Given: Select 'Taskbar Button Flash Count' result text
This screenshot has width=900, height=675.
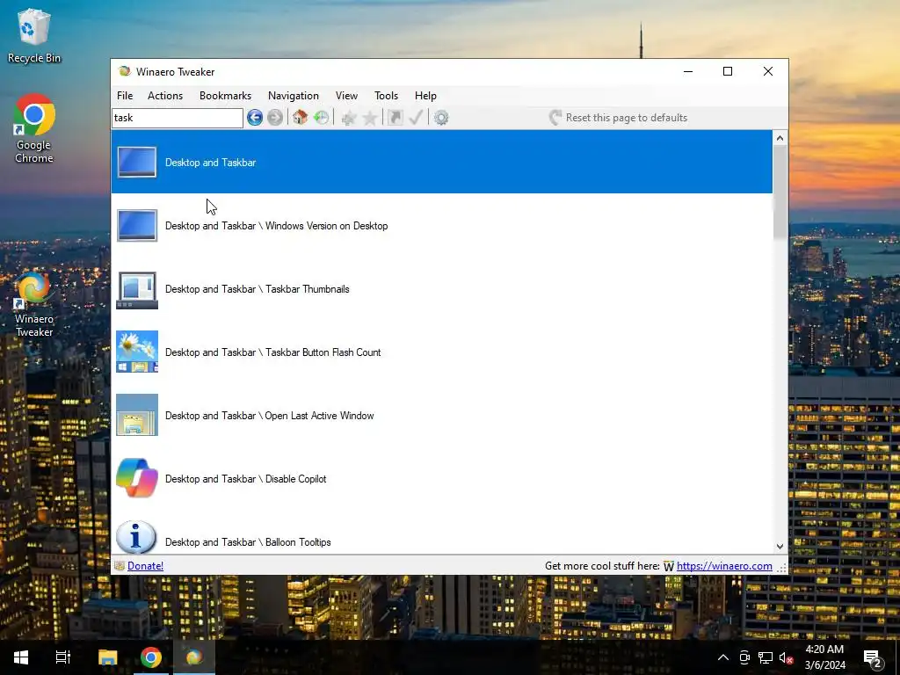Looking at the screenshot, I should coord(323,352).
